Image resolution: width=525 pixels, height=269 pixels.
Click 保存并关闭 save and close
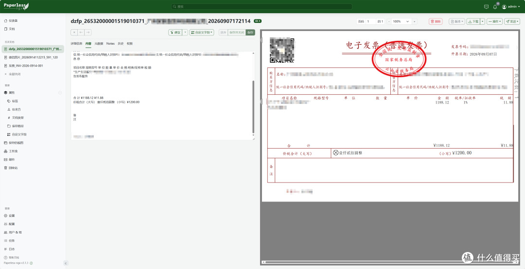[x=236, y=33]
